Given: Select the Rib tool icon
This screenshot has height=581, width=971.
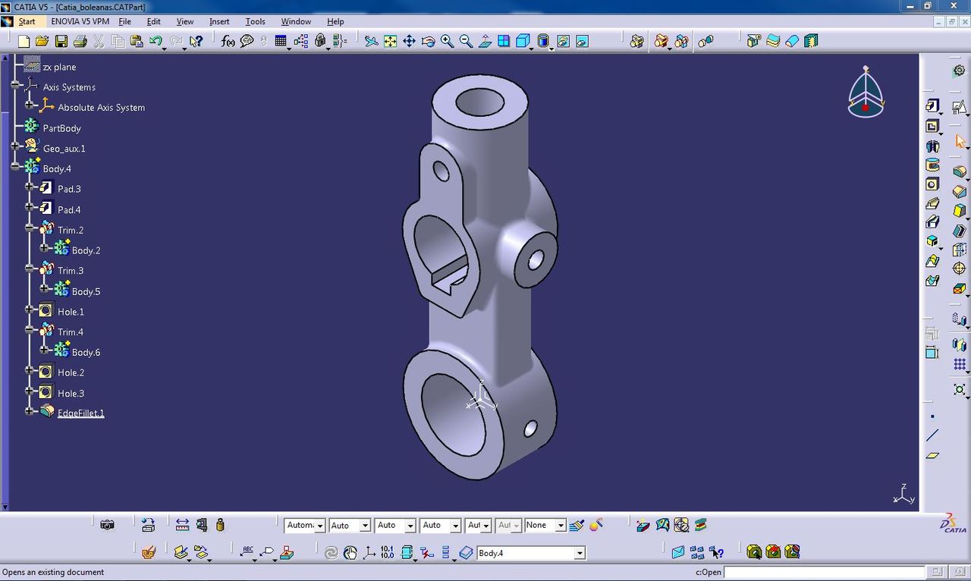Looking at the screenshot, I should pos(932,203).
